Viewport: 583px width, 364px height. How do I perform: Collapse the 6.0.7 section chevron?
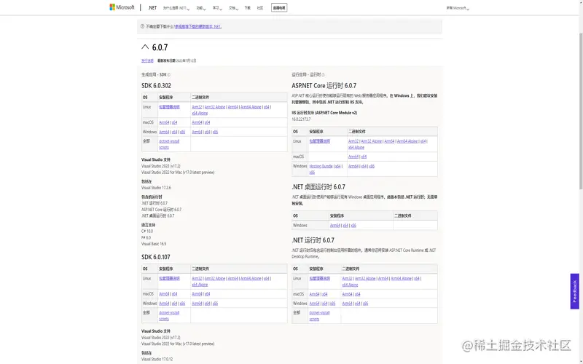click(145, 47)
